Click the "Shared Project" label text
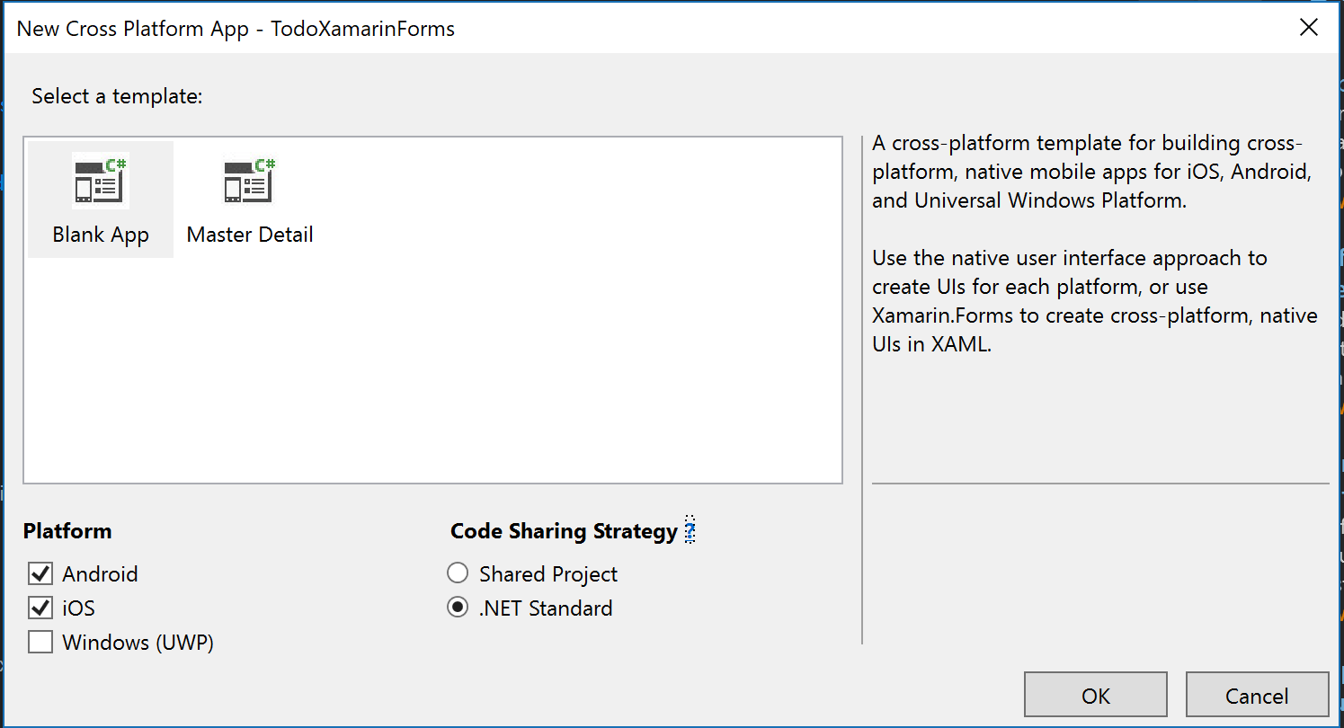1344x728 pixels. point(548,574)
